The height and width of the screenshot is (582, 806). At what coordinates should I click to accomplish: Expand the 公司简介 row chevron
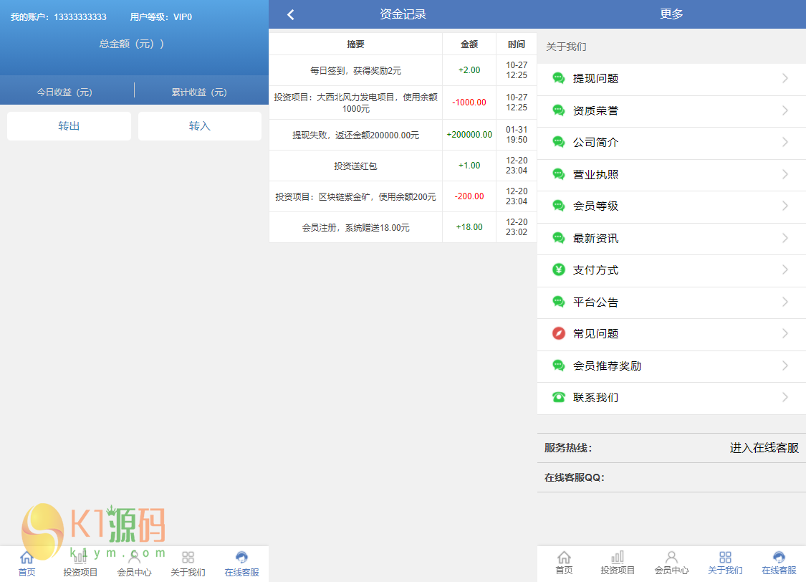pos(785,142)
